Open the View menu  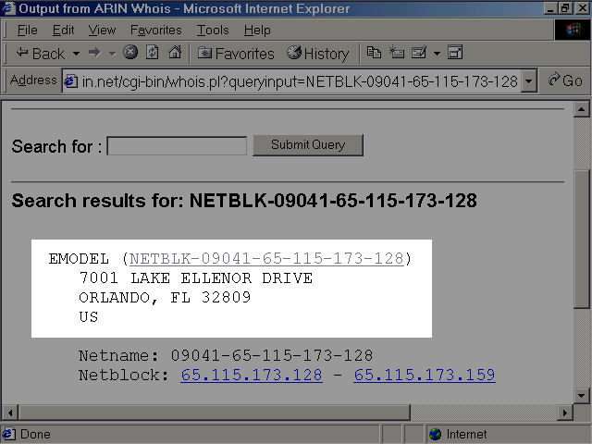pos(102,30)
